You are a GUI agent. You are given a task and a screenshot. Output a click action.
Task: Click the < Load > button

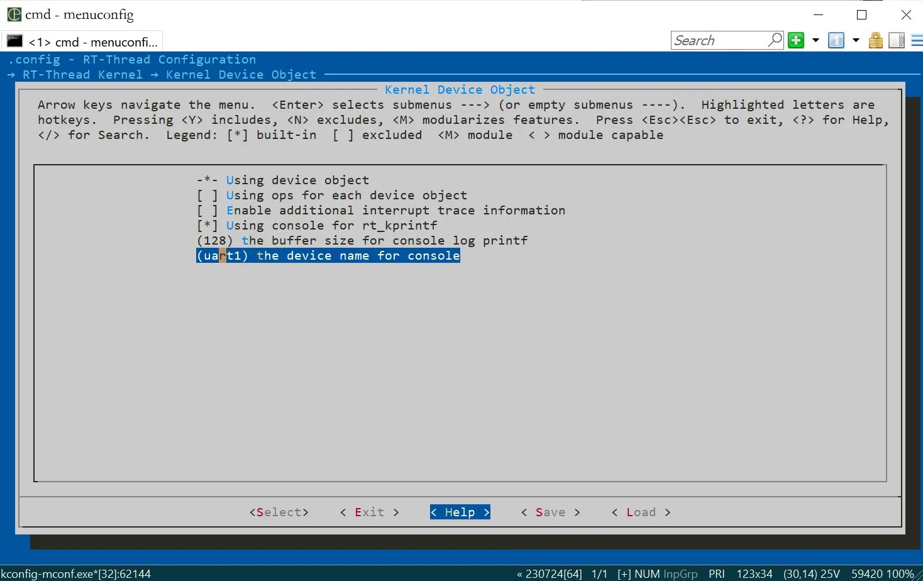pos(641,512)
